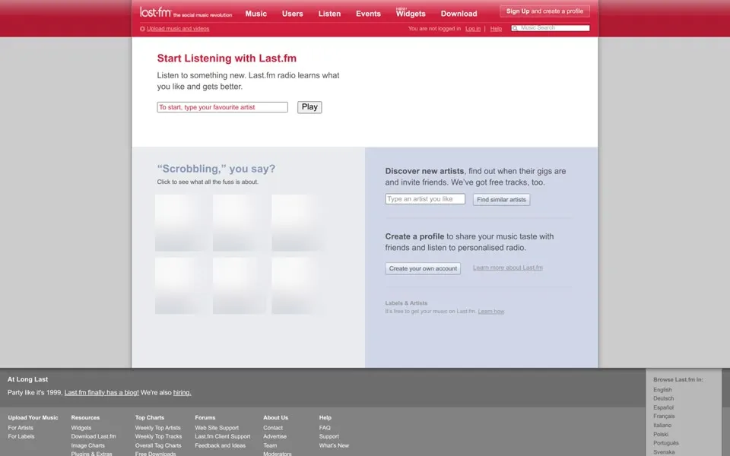Open the Events menu

[368, 14]
